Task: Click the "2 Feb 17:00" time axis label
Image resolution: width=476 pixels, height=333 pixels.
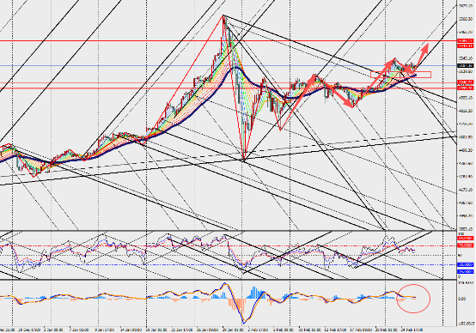Action: pos(259,329)
